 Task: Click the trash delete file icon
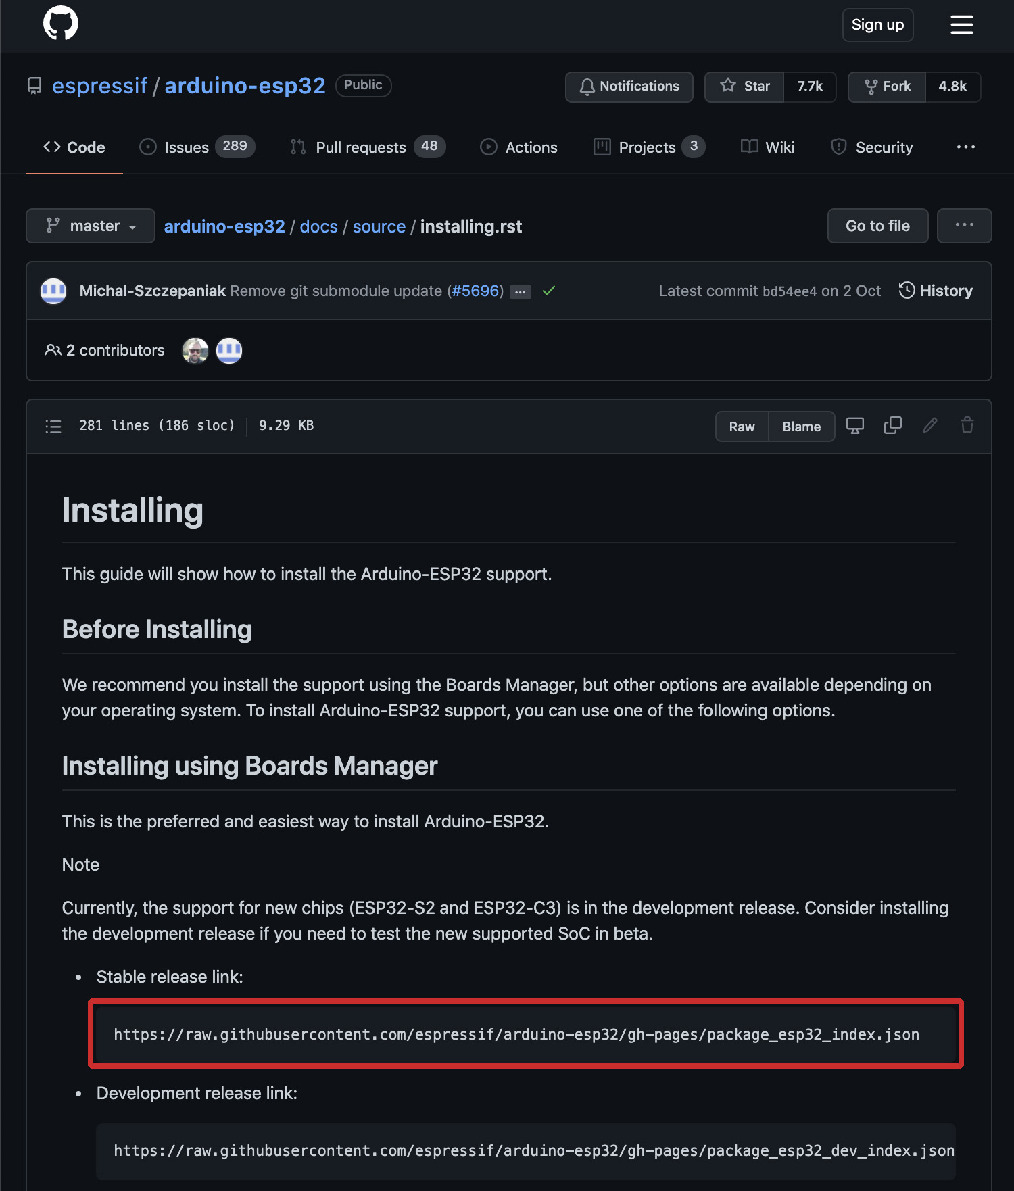(967, 426)
